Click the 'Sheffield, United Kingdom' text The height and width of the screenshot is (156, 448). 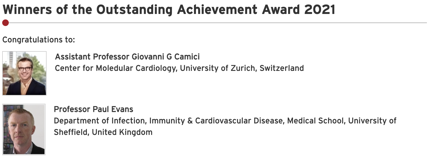103,132
